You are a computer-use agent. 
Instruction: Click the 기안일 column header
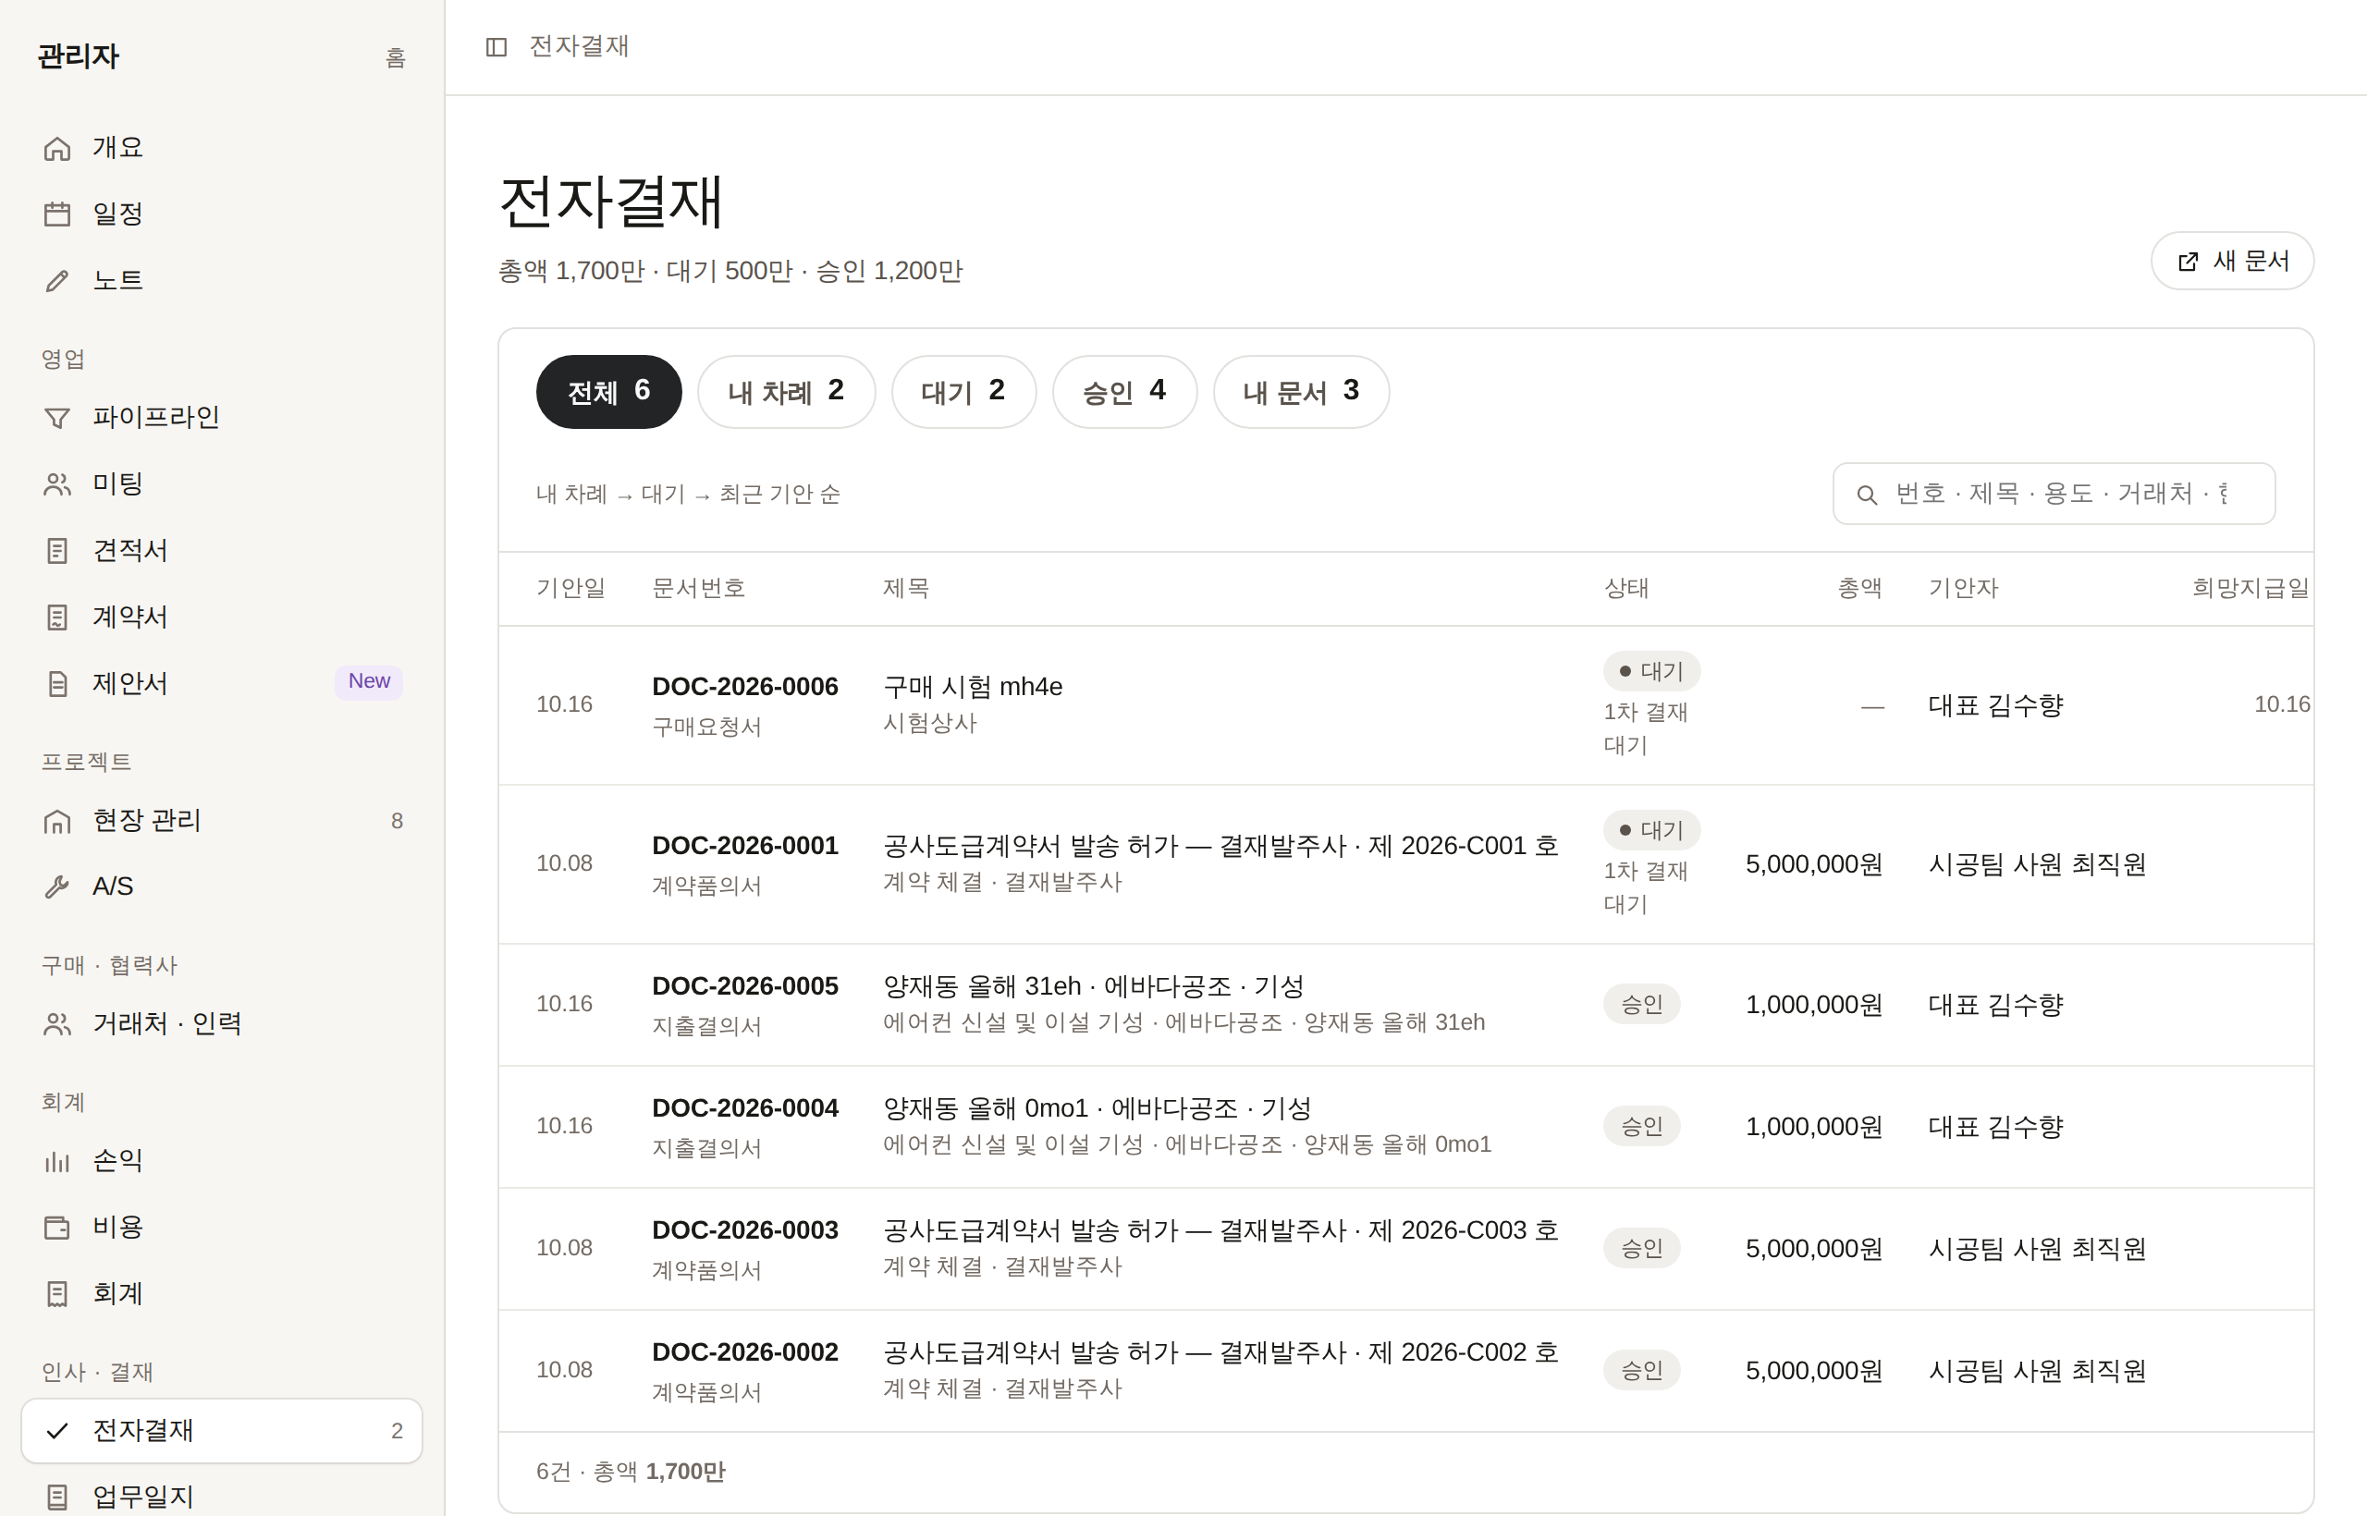(x=570, y=589)
